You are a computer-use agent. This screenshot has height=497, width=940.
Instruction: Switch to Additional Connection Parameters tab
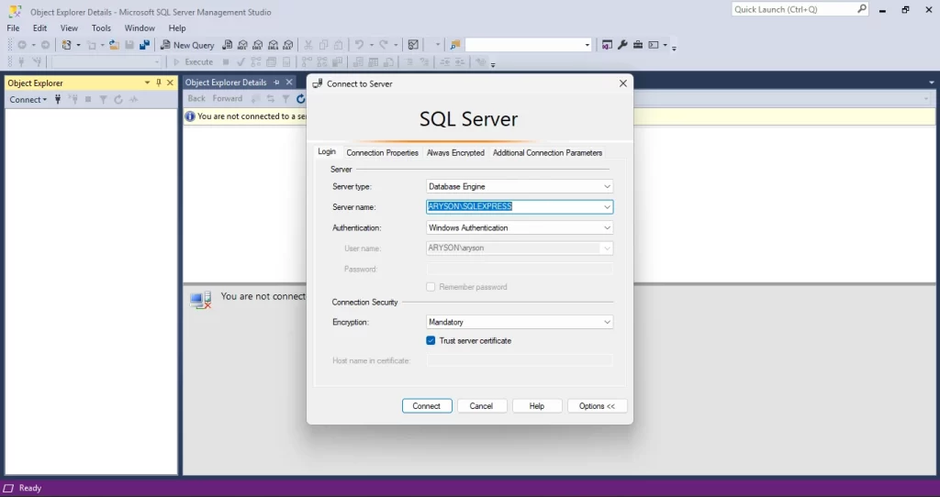tap(547, 153)
